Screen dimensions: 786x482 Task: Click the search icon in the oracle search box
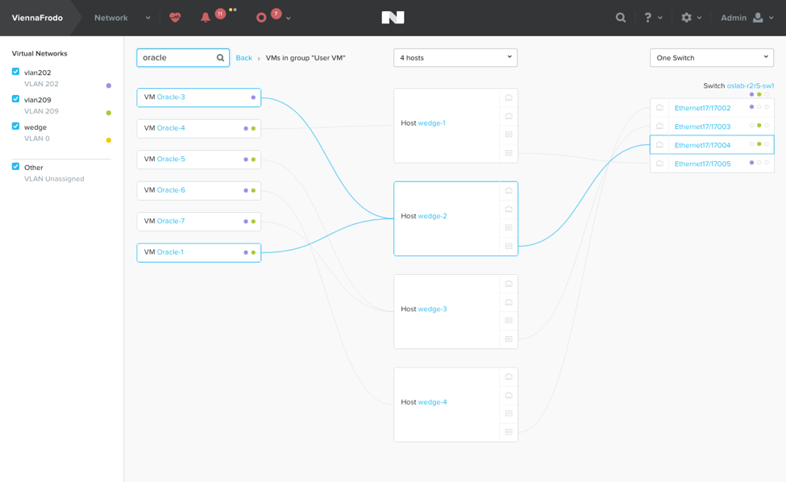point(218,57)
